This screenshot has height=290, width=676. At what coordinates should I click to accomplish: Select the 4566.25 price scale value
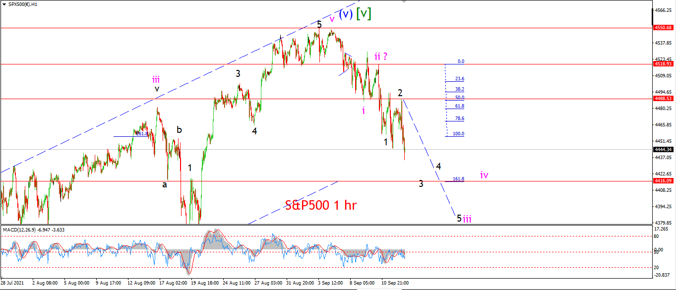point(663,10)
